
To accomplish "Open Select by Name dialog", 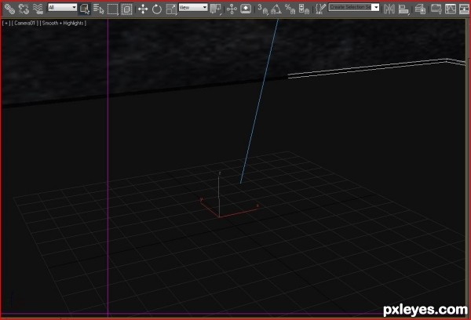I will [99, 9].
